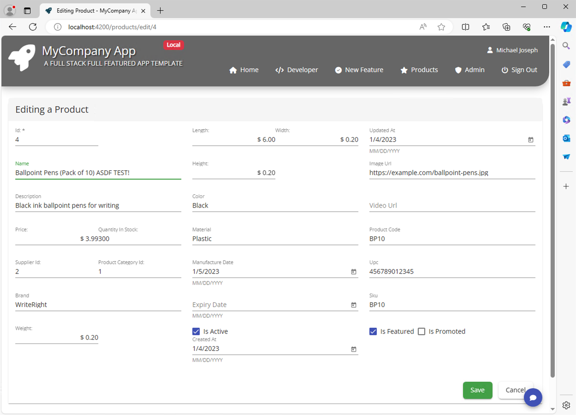This screenshot has height=415, width=576.
Task: Click the rocket logo icon
Action: 22,58
